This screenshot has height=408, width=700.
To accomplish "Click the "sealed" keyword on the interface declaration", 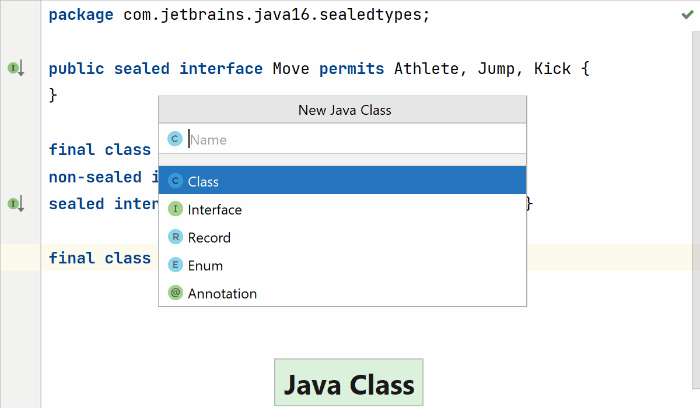I will pos(141,68).
